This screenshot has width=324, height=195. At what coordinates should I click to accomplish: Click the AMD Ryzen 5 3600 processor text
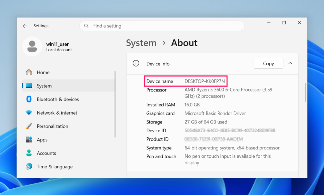point(228,93)
